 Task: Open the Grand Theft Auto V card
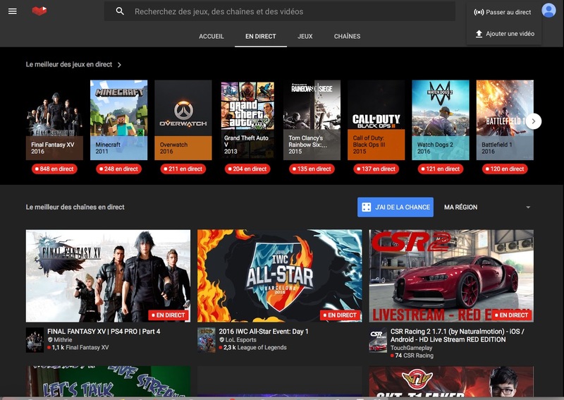[247, 120]
